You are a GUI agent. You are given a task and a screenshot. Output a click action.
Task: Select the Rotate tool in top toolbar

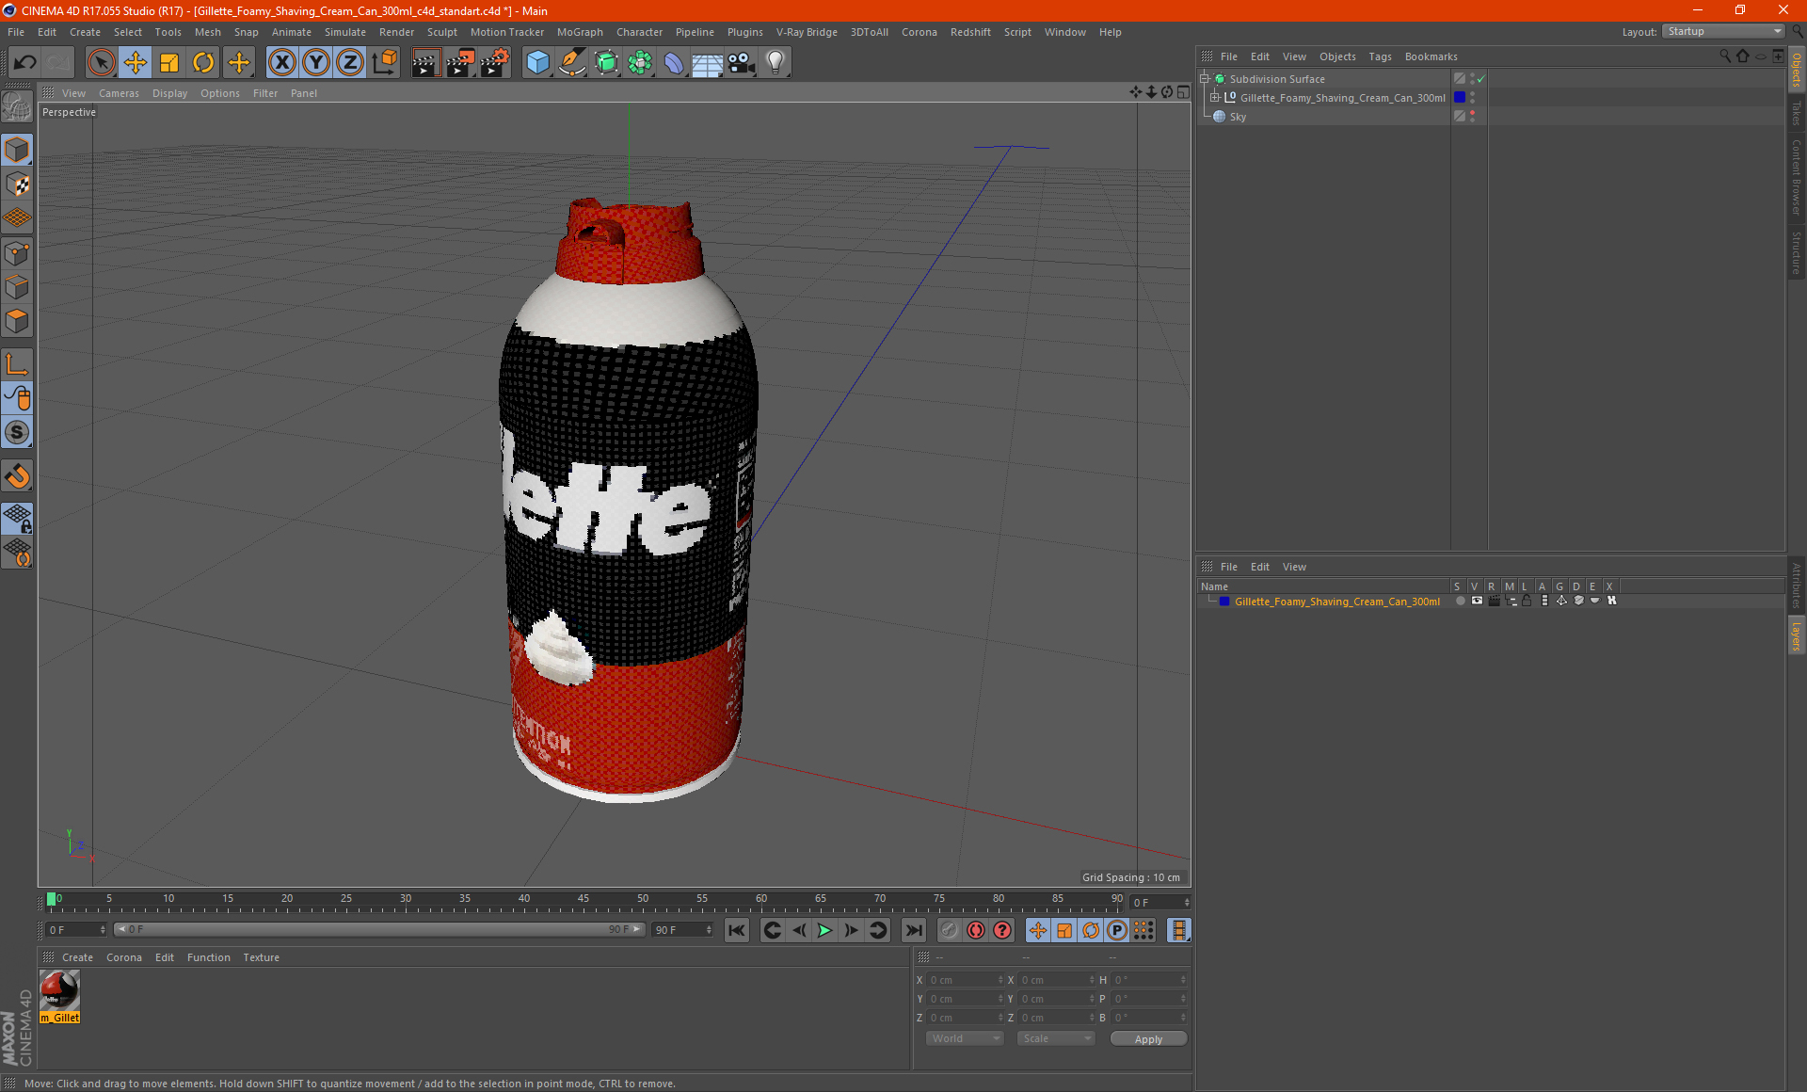click(203, 63)
